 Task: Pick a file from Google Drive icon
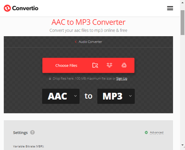coord(124,65)
